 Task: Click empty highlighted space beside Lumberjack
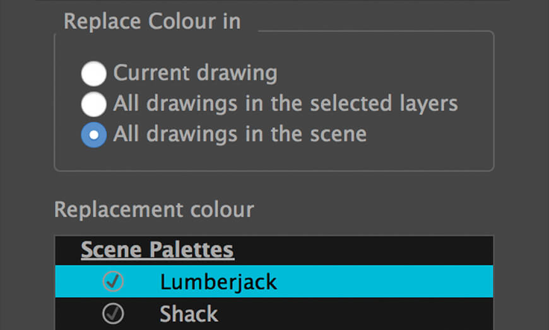(385, 281)
